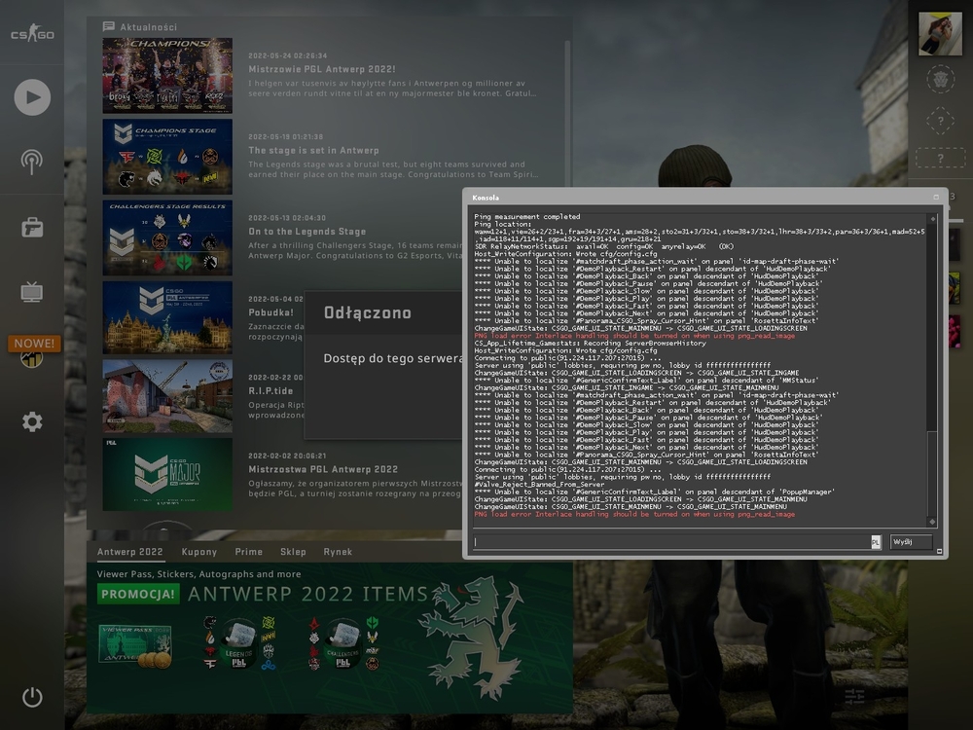The image size is (973, 730).
Task: Open headline 'Mistrzowie PGL Antwerp 2022!'
Action: click(x=321, y=69)
